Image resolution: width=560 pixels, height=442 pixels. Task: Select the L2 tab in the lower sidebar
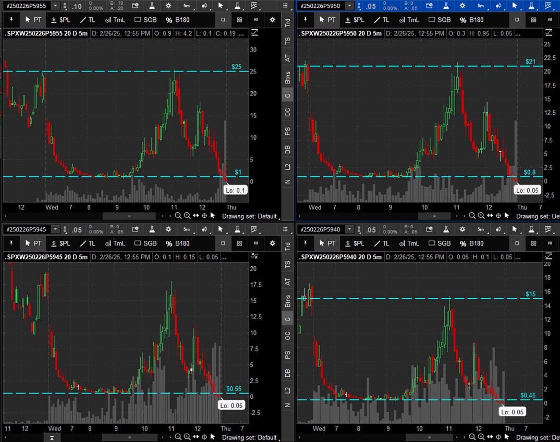tap(288, 390)
